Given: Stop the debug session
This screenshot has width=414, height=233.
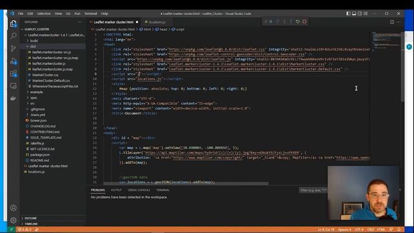Looking at the screenshot, I should click(x=305, y=21).
